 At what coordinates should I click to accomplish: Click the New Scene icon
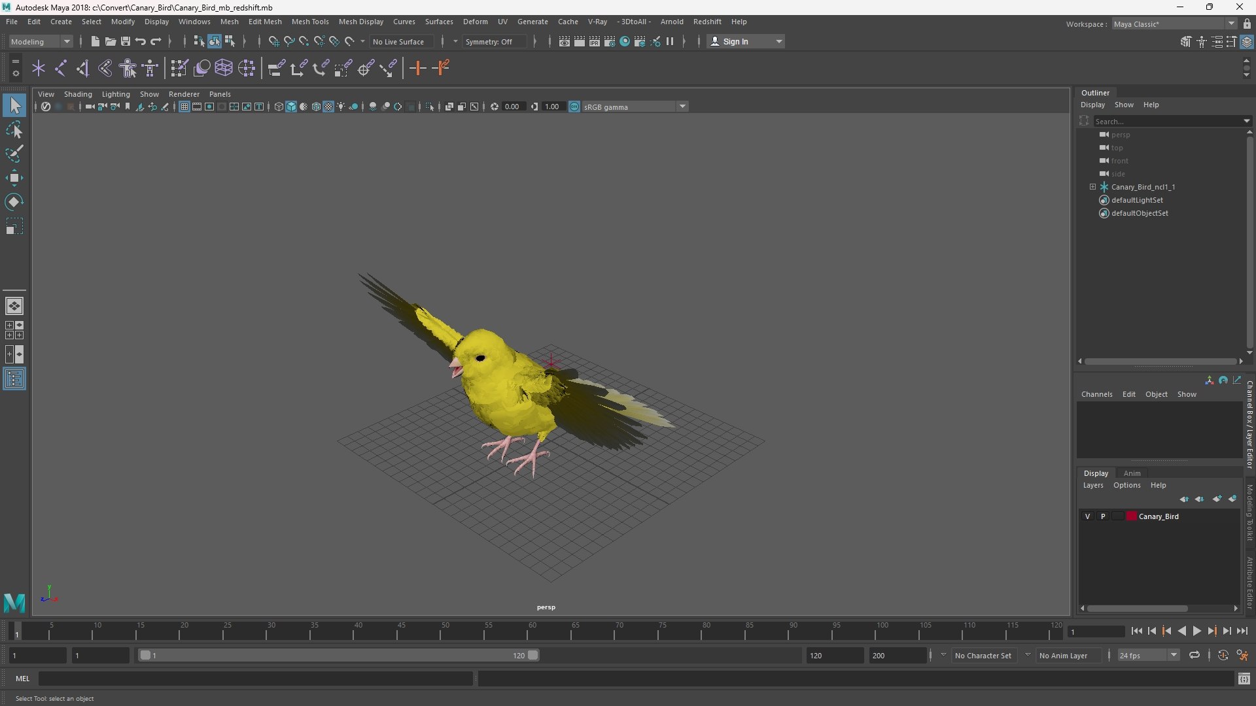pos(95,41)
